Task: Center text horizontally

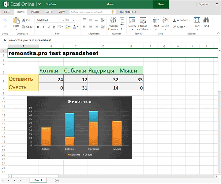Action: pyautogui.click(x=91, y=27)
